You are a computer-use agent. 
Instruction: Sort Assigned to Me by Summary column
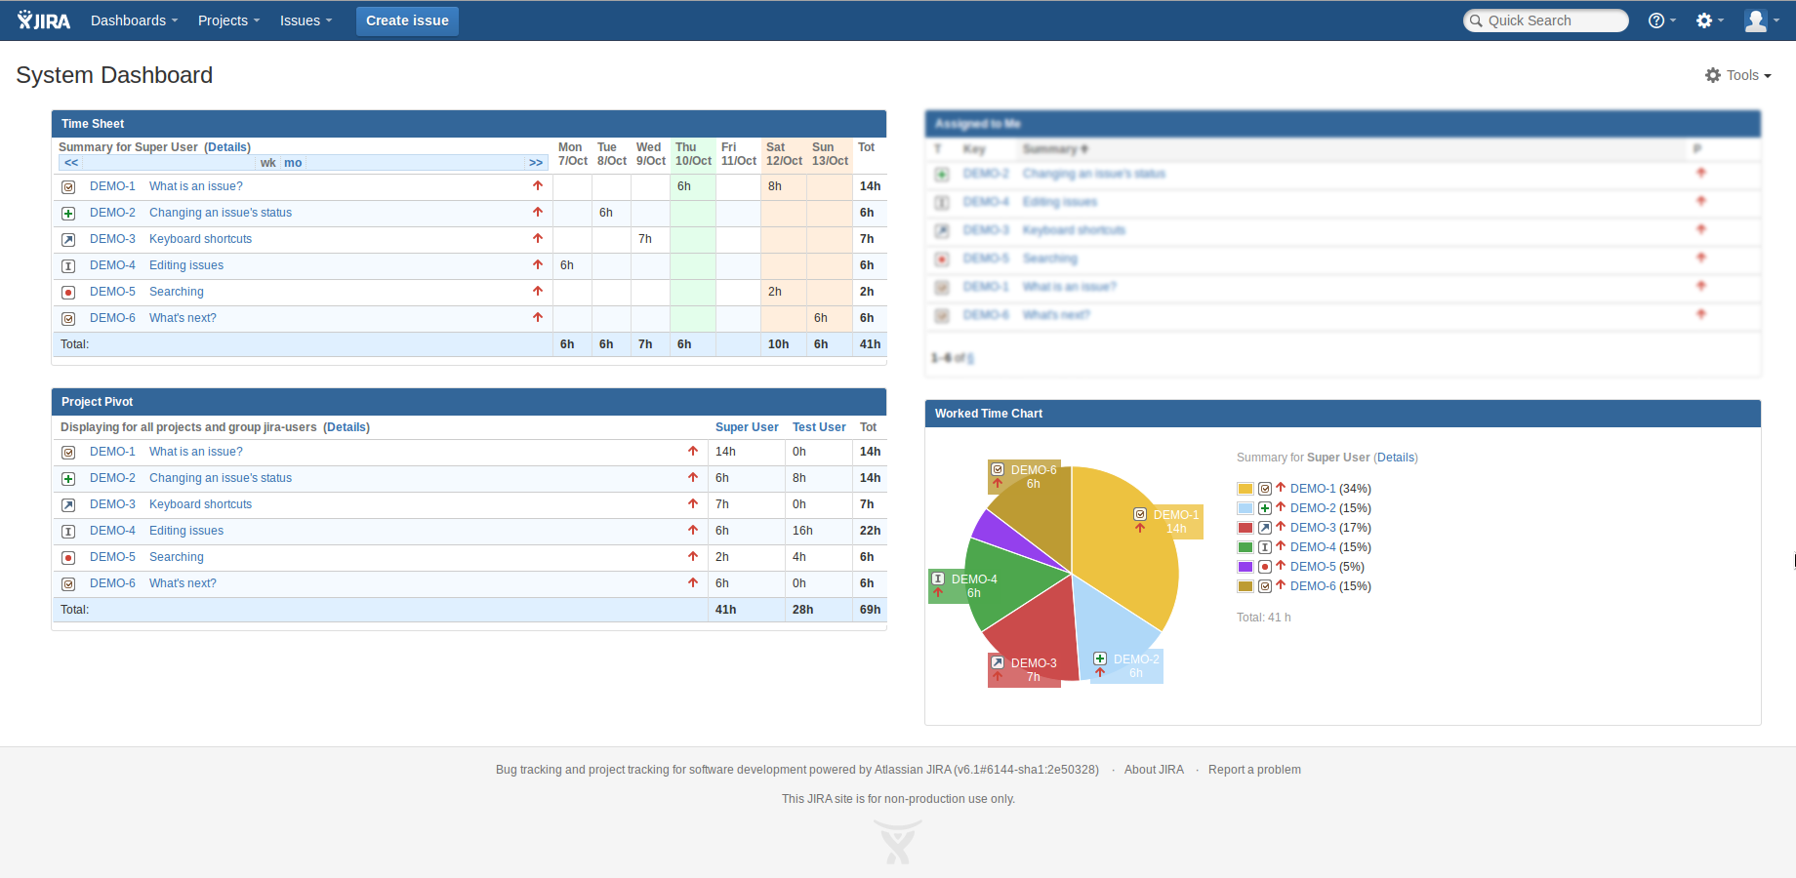pyautogui.click(x=1055, y=149)
